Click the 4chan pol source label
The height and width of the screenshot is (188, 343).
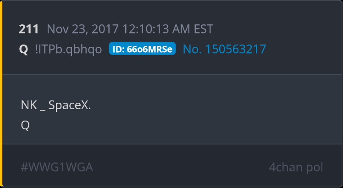click(x=296, y=167)
